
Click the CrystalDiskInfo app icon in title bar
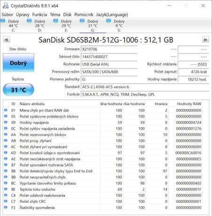tap(6, 6)
